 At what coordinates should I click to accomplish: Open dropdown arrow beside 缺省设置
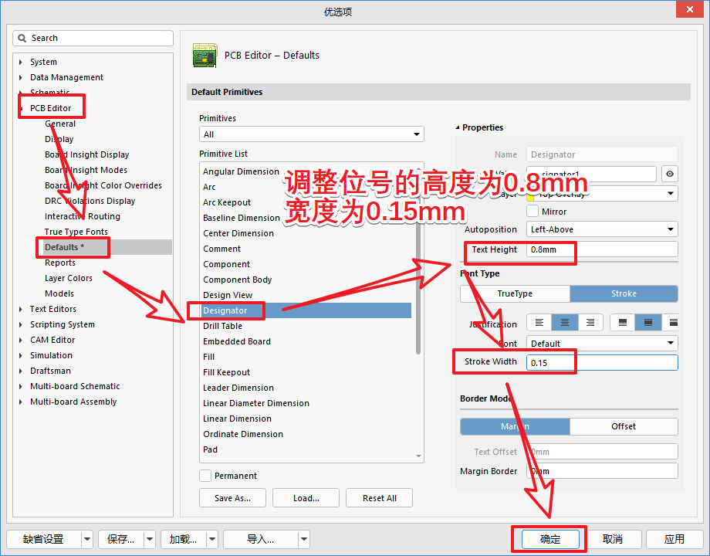pyautogui.click(x=87, y=539)
